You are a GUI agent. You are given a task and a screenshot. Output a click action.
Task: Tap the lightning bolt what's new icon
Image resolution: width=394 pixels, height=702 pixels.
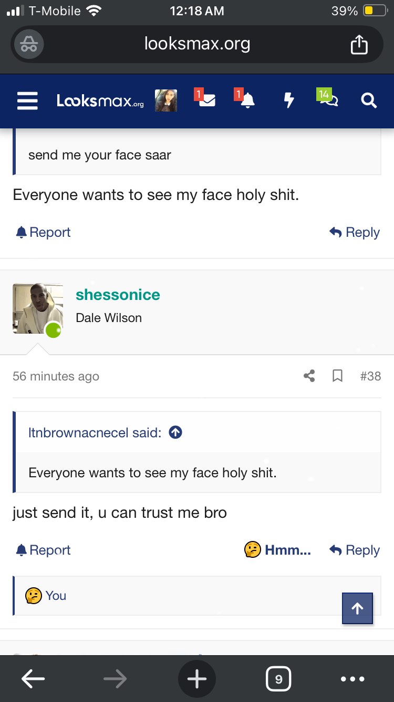[x=288, y=100]
